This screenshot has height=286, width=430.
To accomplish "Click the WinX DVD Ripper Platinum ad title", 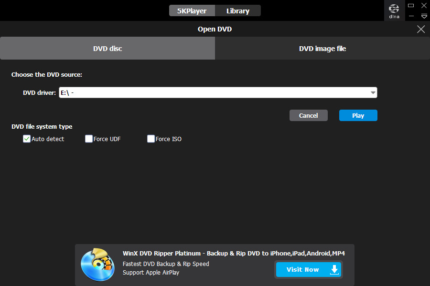I will tap(234, 253).
